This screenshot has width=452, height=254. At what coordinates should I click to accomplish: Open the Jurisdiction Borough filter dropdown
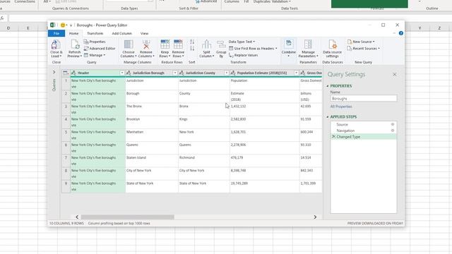[174, 73]
